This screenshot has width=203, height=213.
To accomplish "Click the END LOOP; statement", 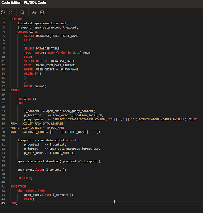I will (25, 178).
